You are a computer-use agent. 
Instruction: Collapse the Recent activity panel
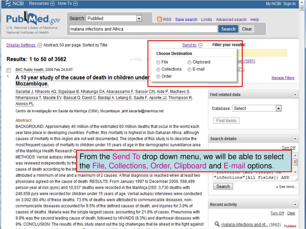(x=295, y=204)
